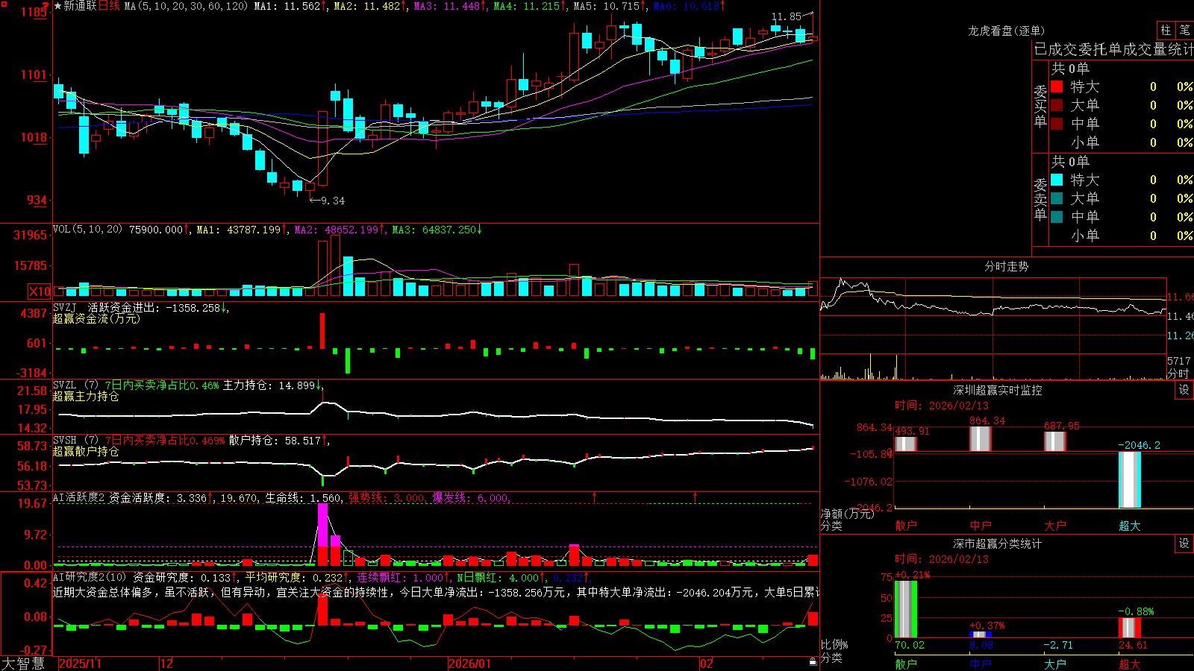Click the tall magenta bar in AI活跃度2 panel

(x=322, y=526)
